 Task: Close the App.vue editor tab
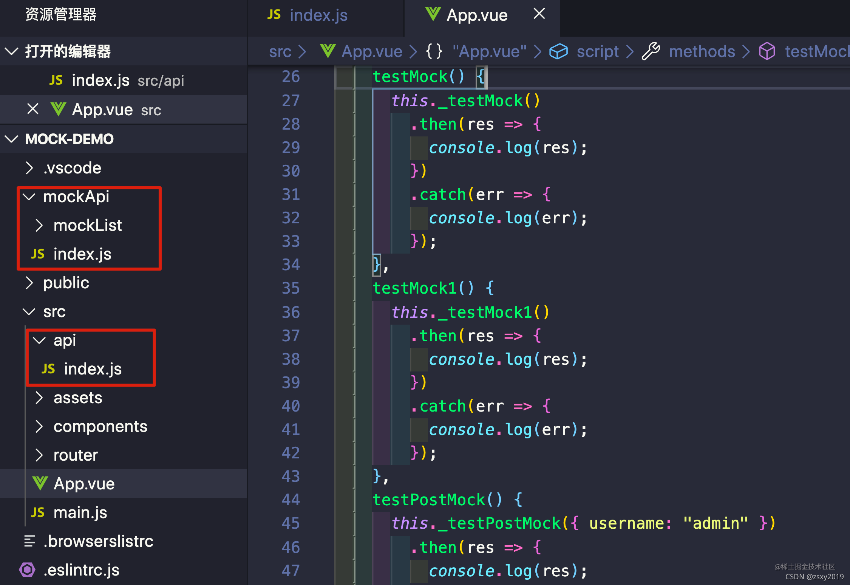pyautogui.click(x=539, y=14)
